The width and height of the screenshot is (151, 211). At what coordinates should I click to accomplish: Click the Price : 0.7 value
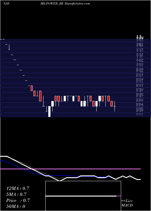point(18,200)
